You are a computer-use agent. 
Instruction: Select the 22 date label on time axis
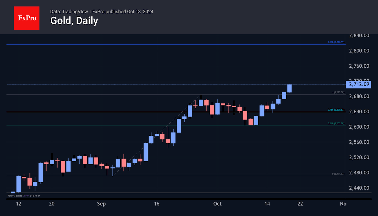300,204
